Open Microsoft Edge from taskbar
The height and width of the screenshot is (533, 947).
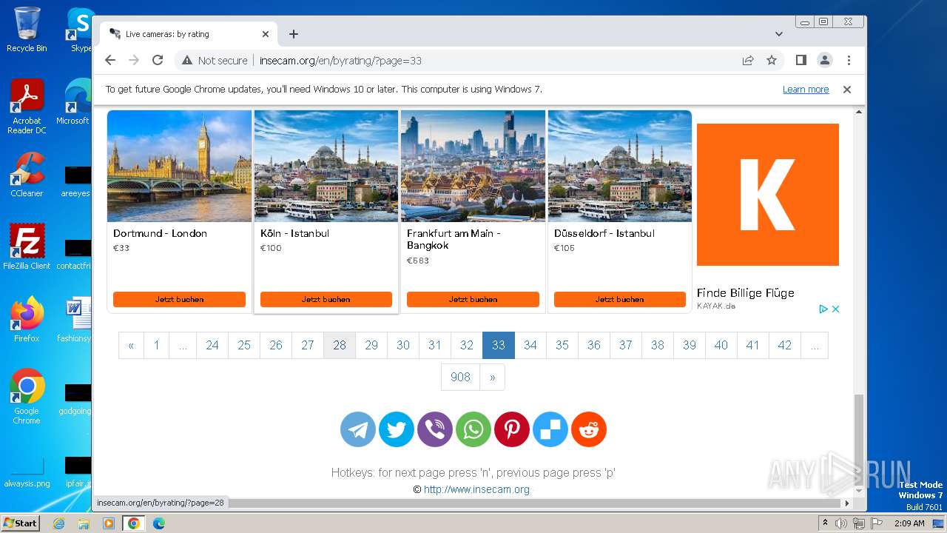[158, 523]
